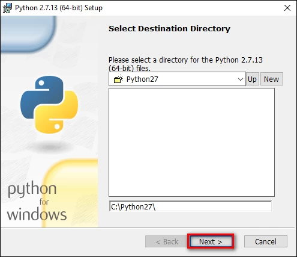297x257 pixels.
Task: Click the "windows" word in the branding
Action: [37, 214]
